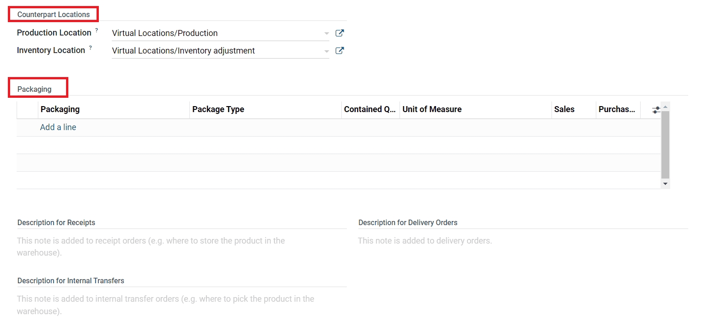Add a line to the Packaging table
The image size is (709, 328).
[58, 127]
